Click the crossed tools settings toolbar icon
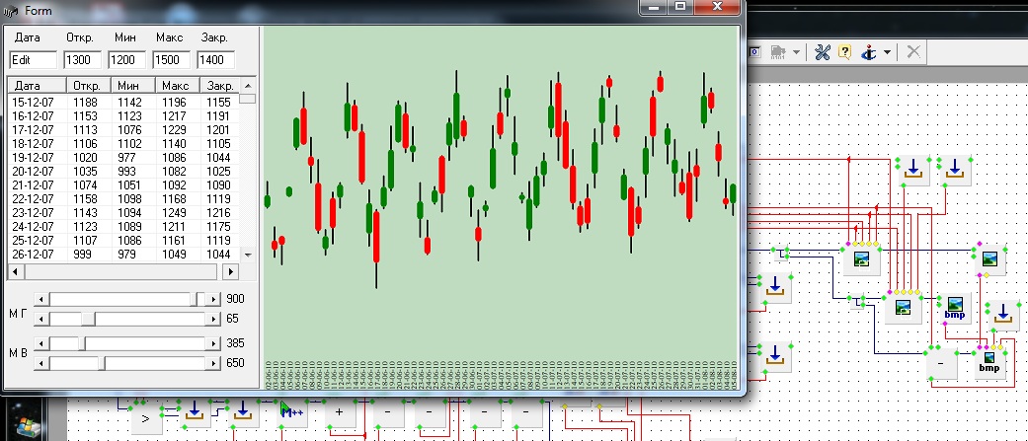 click(822, 52)
